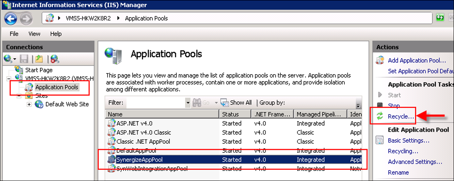454x181 pixels.
Task: Sort by the Name column header
Action: coord(162,114)
